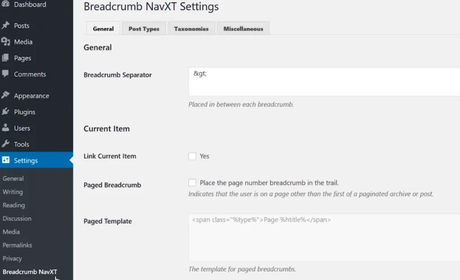Click the Plugins plug icon

point(6,112)
